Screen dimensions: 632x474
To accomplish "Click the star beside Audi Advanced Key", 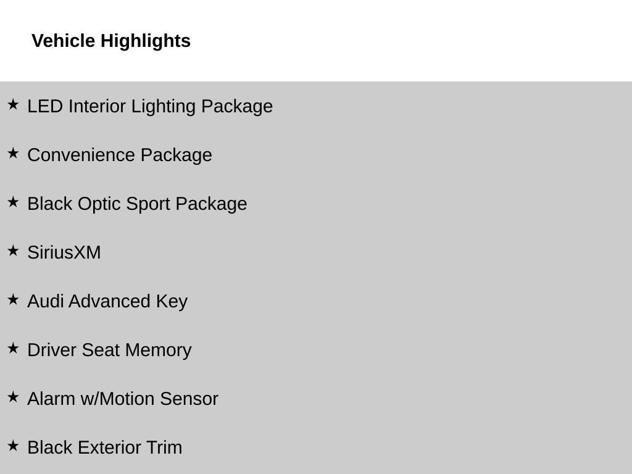I will 13,300.
